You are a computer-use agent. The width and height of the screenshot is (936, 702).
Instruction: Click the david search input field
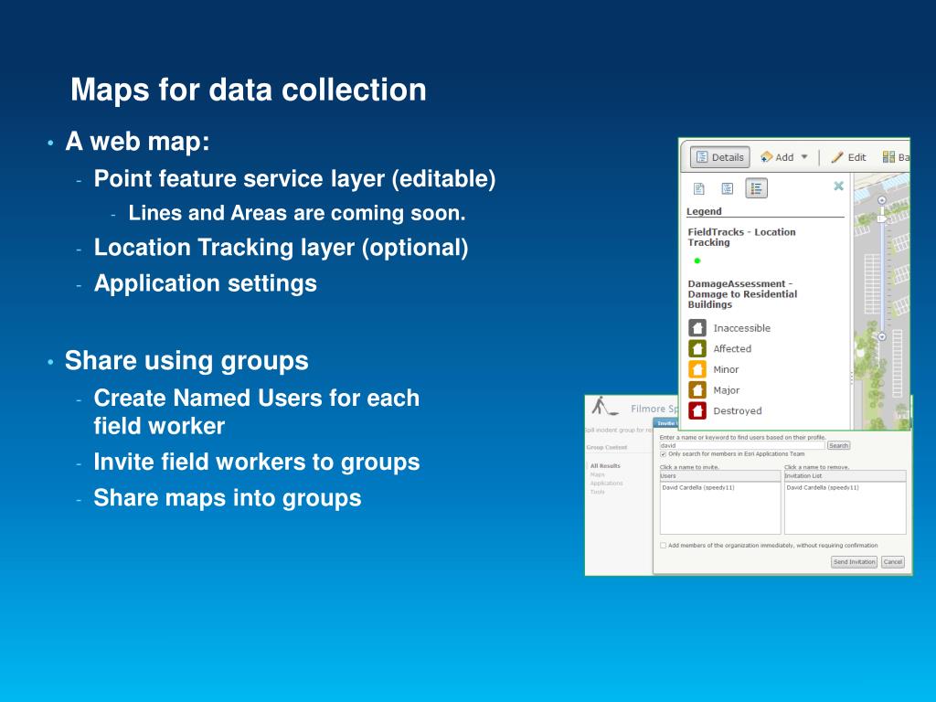[742, 445]
